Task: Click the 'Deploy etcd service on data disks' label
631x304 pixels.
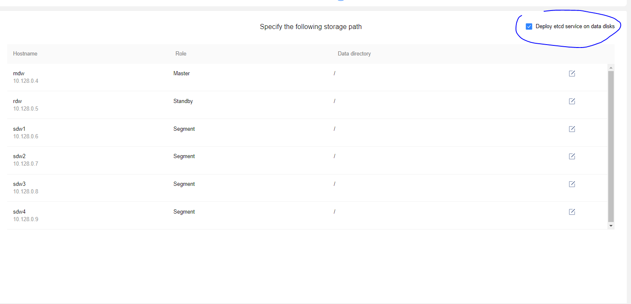Action: click(575, 26)
